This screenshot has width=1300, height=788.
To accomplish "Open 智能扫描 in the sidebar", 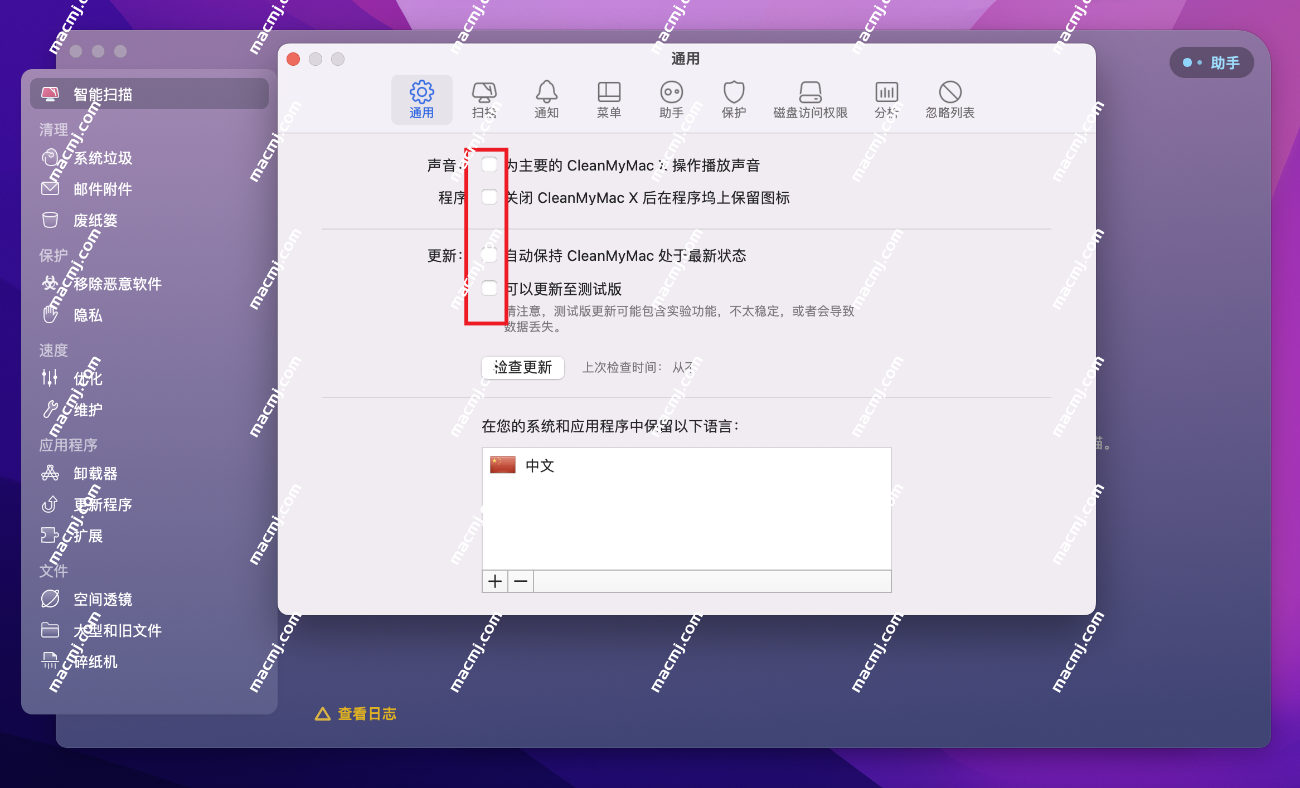I will (149, 94).
